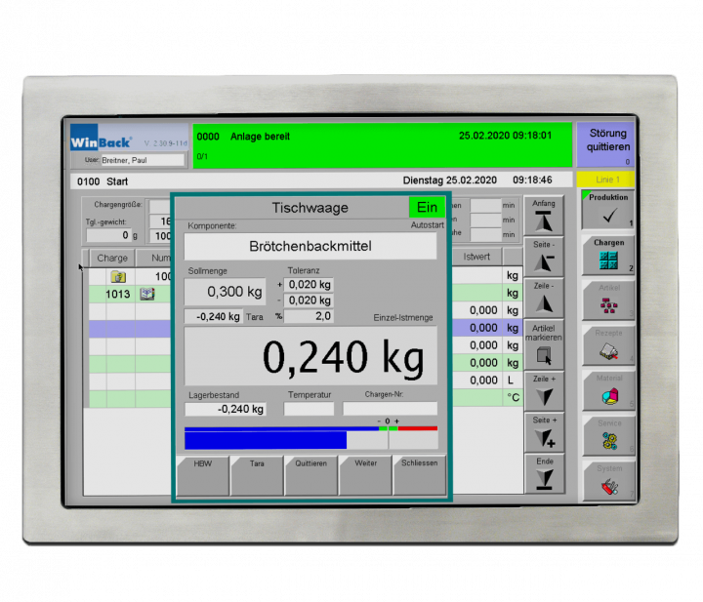Click the blue weight fill bar

266,440
